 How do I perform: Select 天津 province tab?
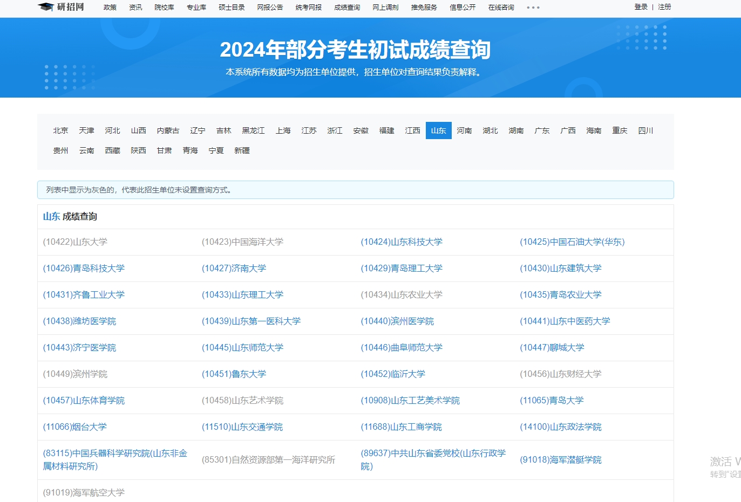click(86, 130)
